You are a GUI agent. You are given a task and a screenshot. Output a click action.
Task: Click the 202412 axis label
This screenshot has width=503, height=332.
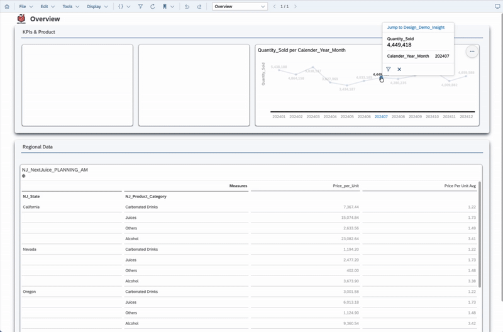pyautogui.click(x=466, y=117)
